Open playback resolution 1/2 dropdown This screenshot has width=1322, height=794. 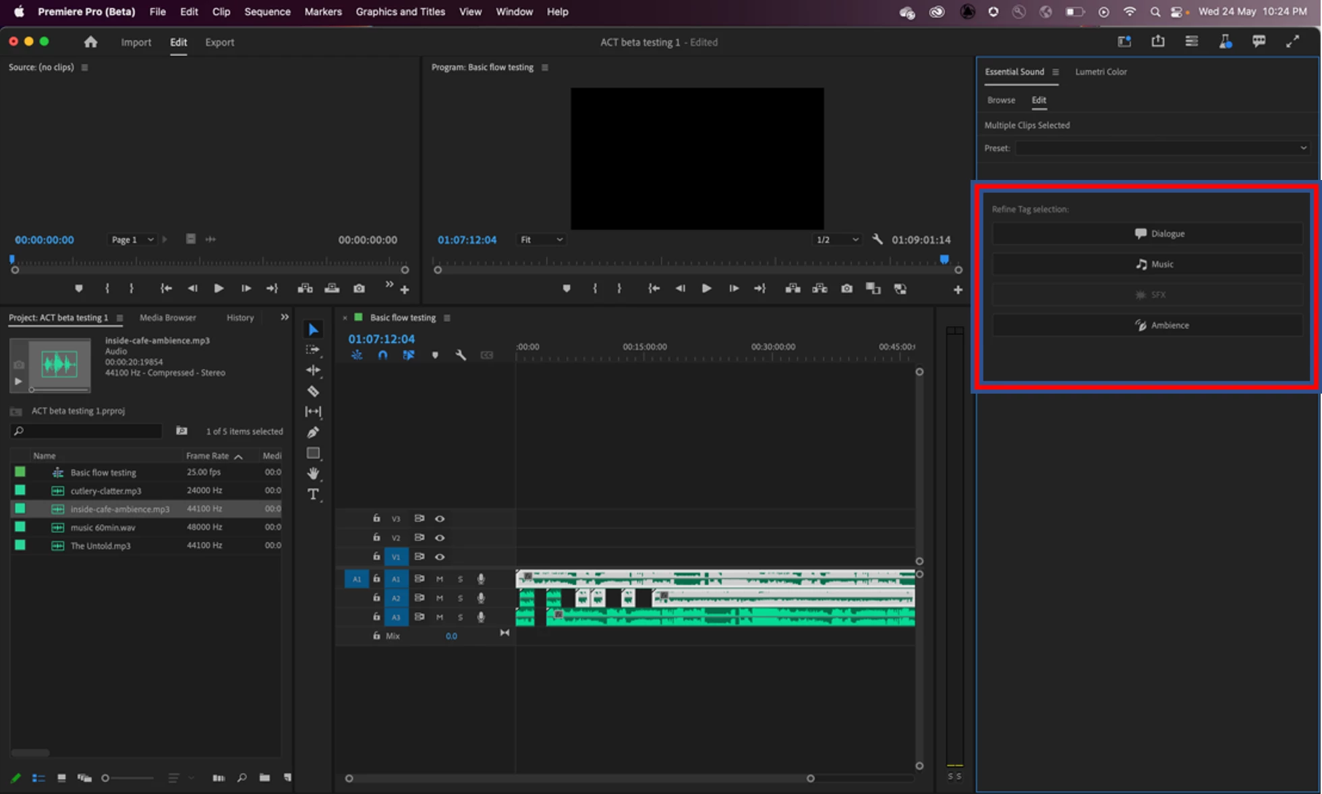[x=837, y=240]
